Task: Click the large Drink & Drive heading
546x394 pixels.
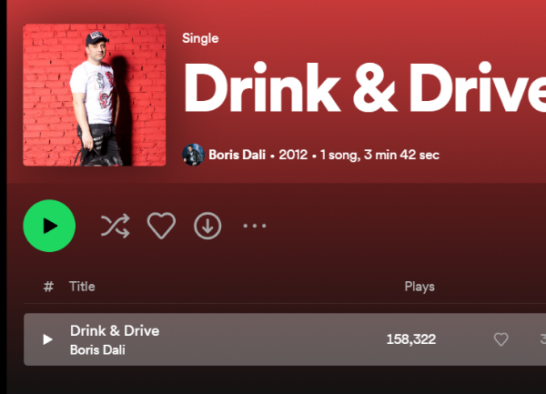Action: coord(364,87)
